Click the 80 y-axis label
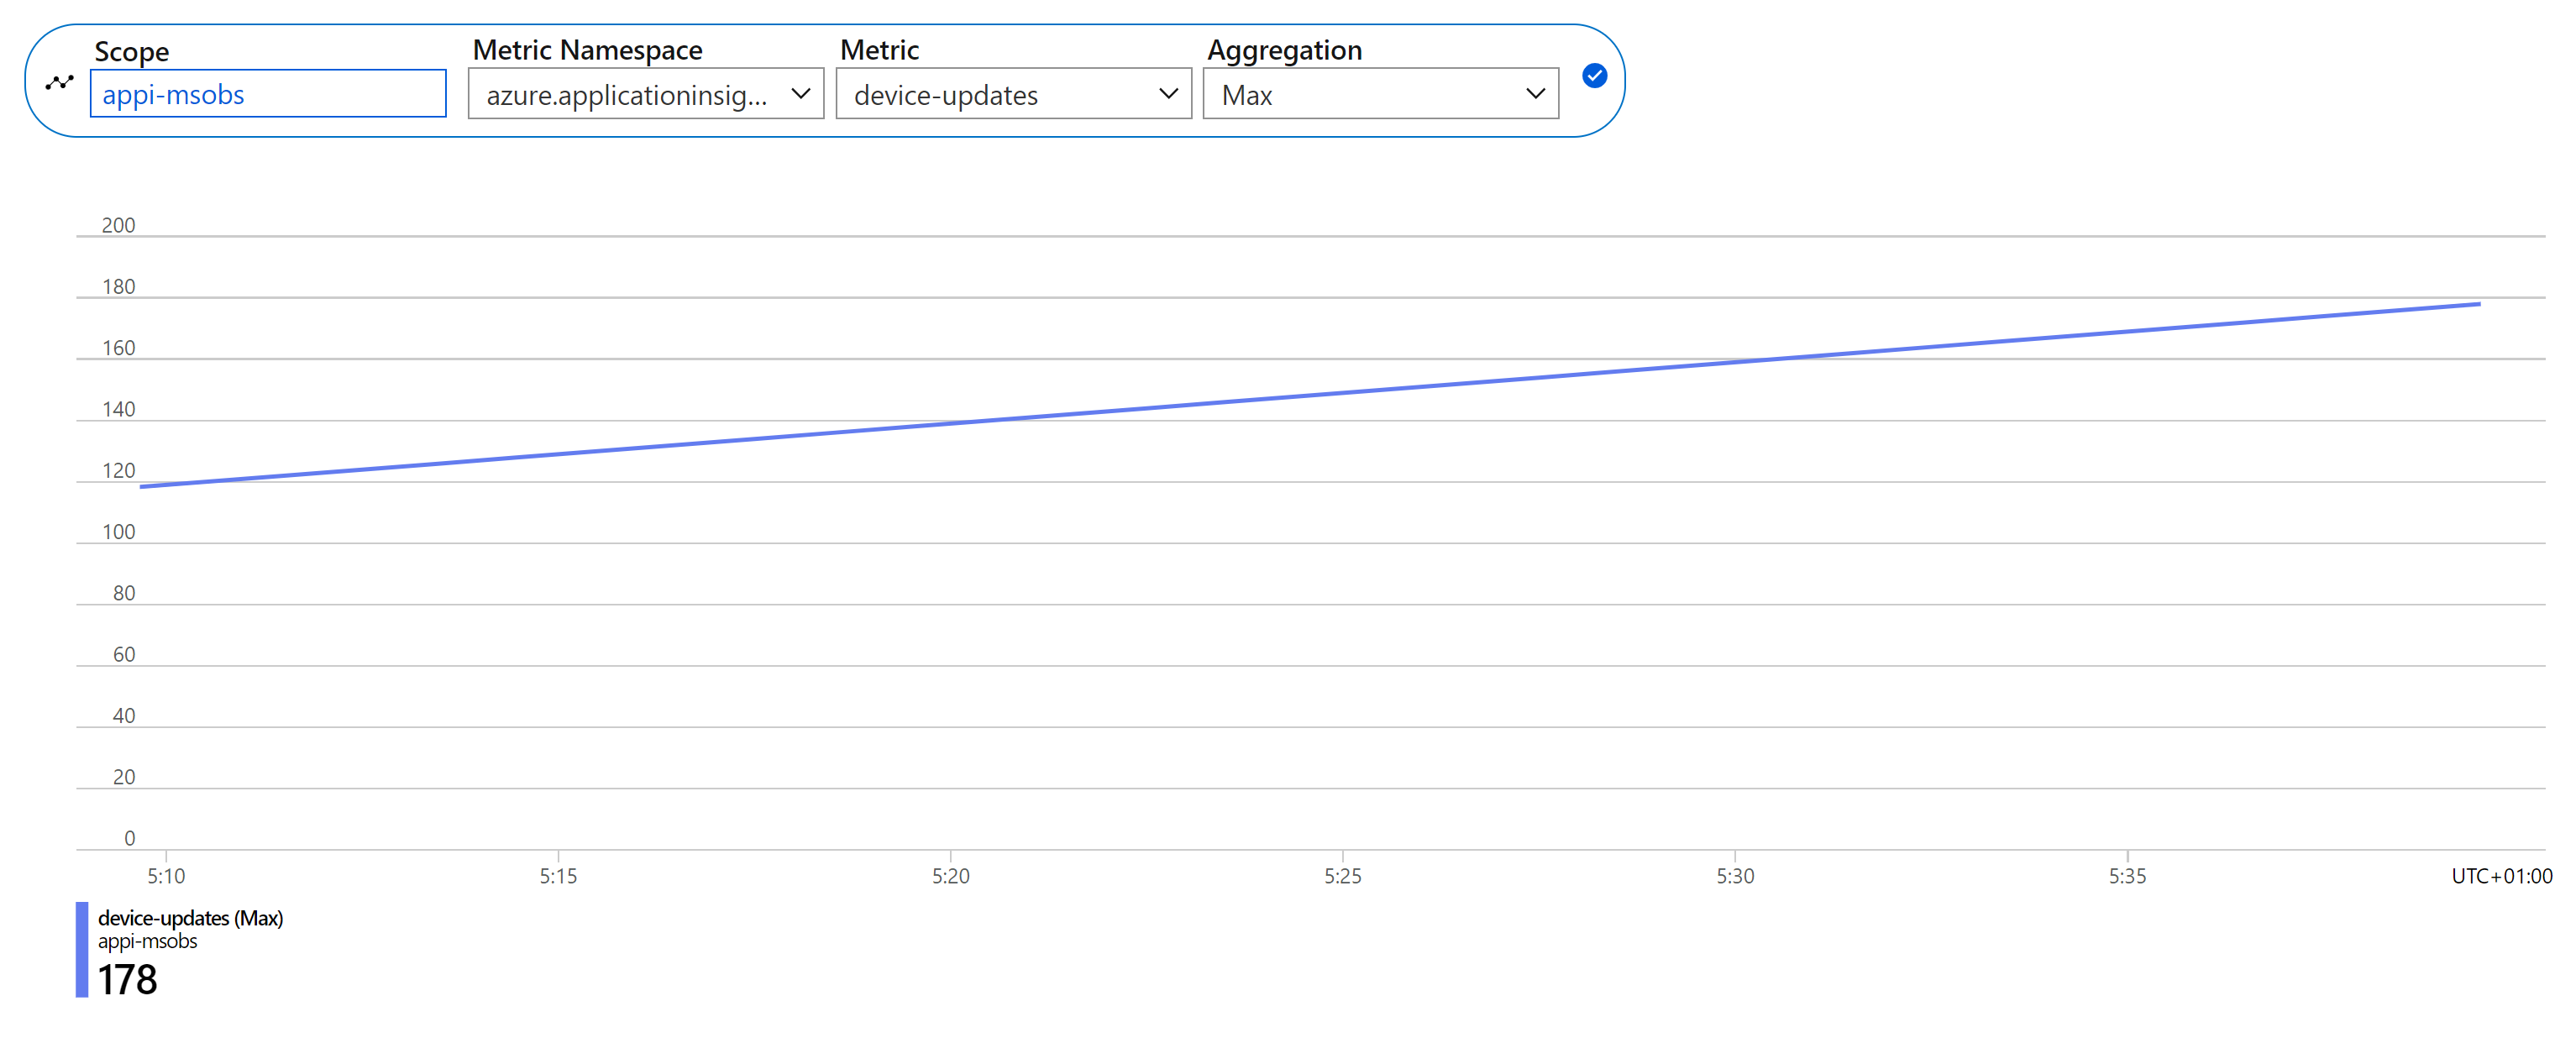Image resolution: width=2576 pixels, height=1043 pixels. coord(124,594)
